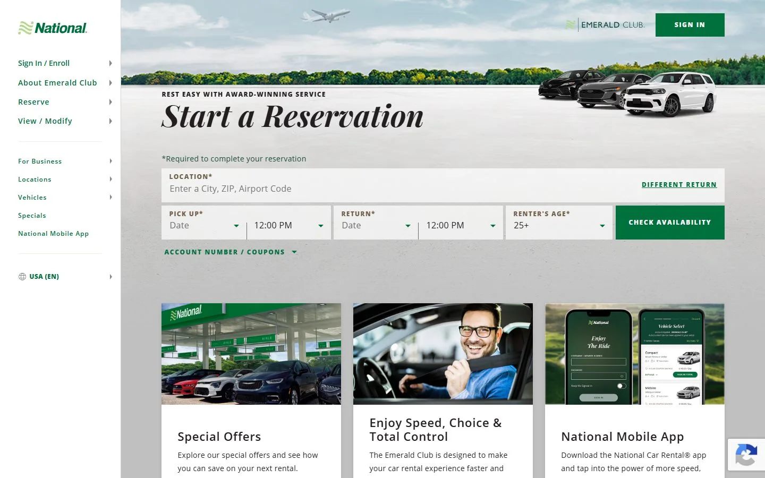Expand USA (EN) language arrow
This screenshot has height=478, width=765.
(110, 277)
